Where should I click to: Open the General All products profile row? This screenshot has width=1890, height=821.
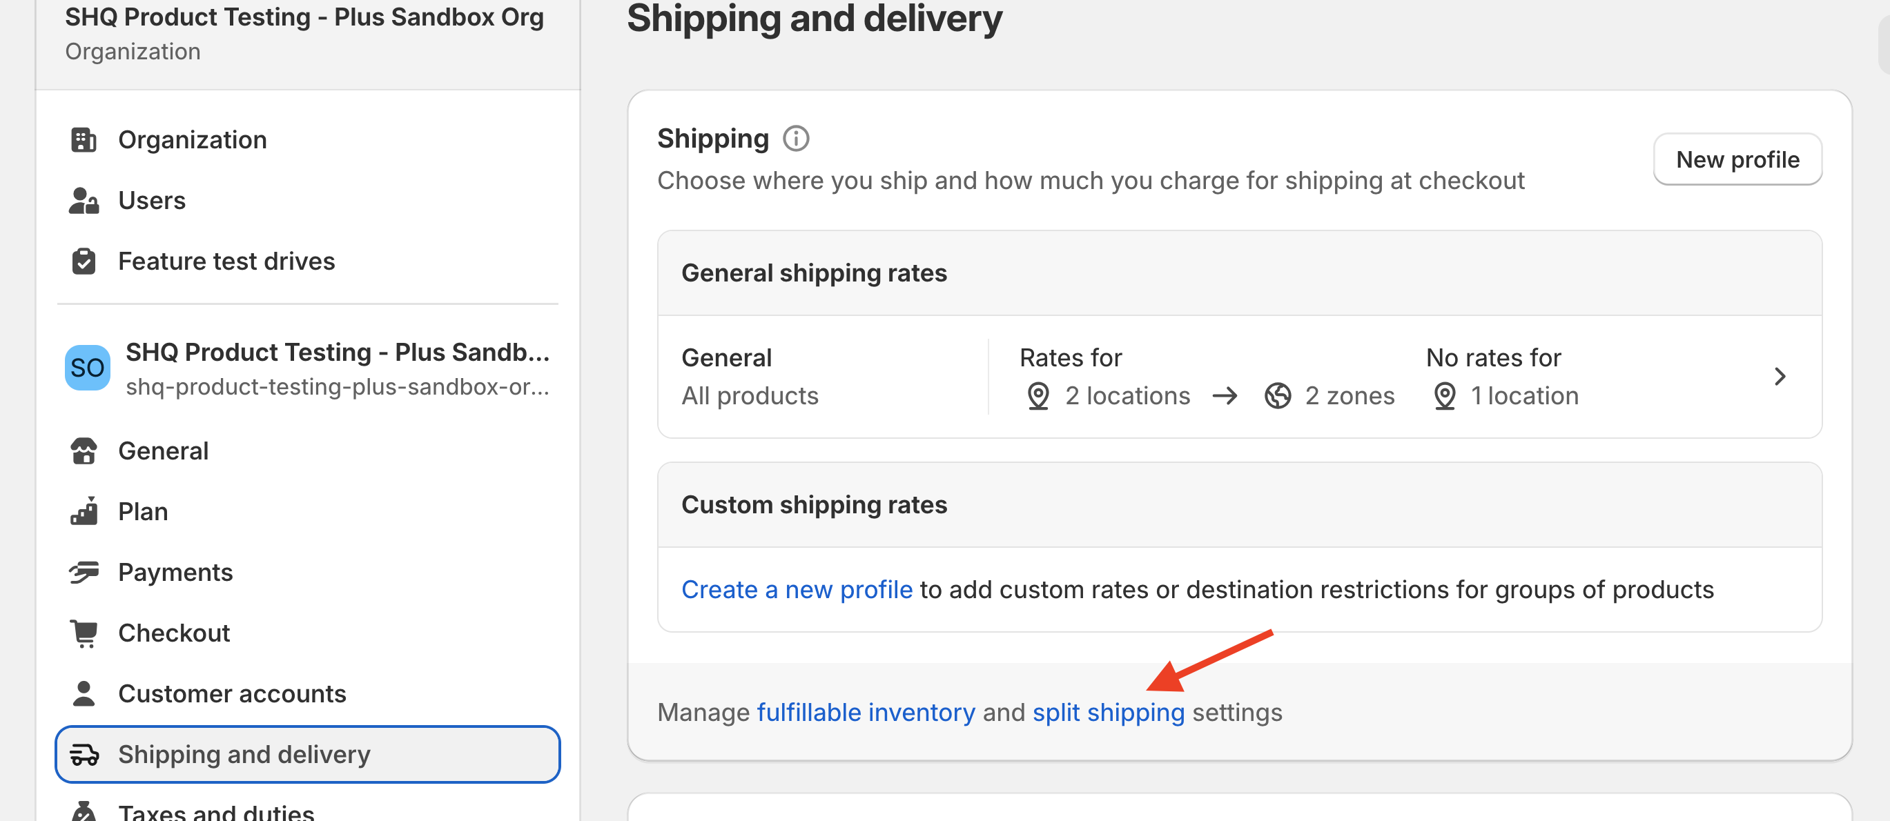749,377
